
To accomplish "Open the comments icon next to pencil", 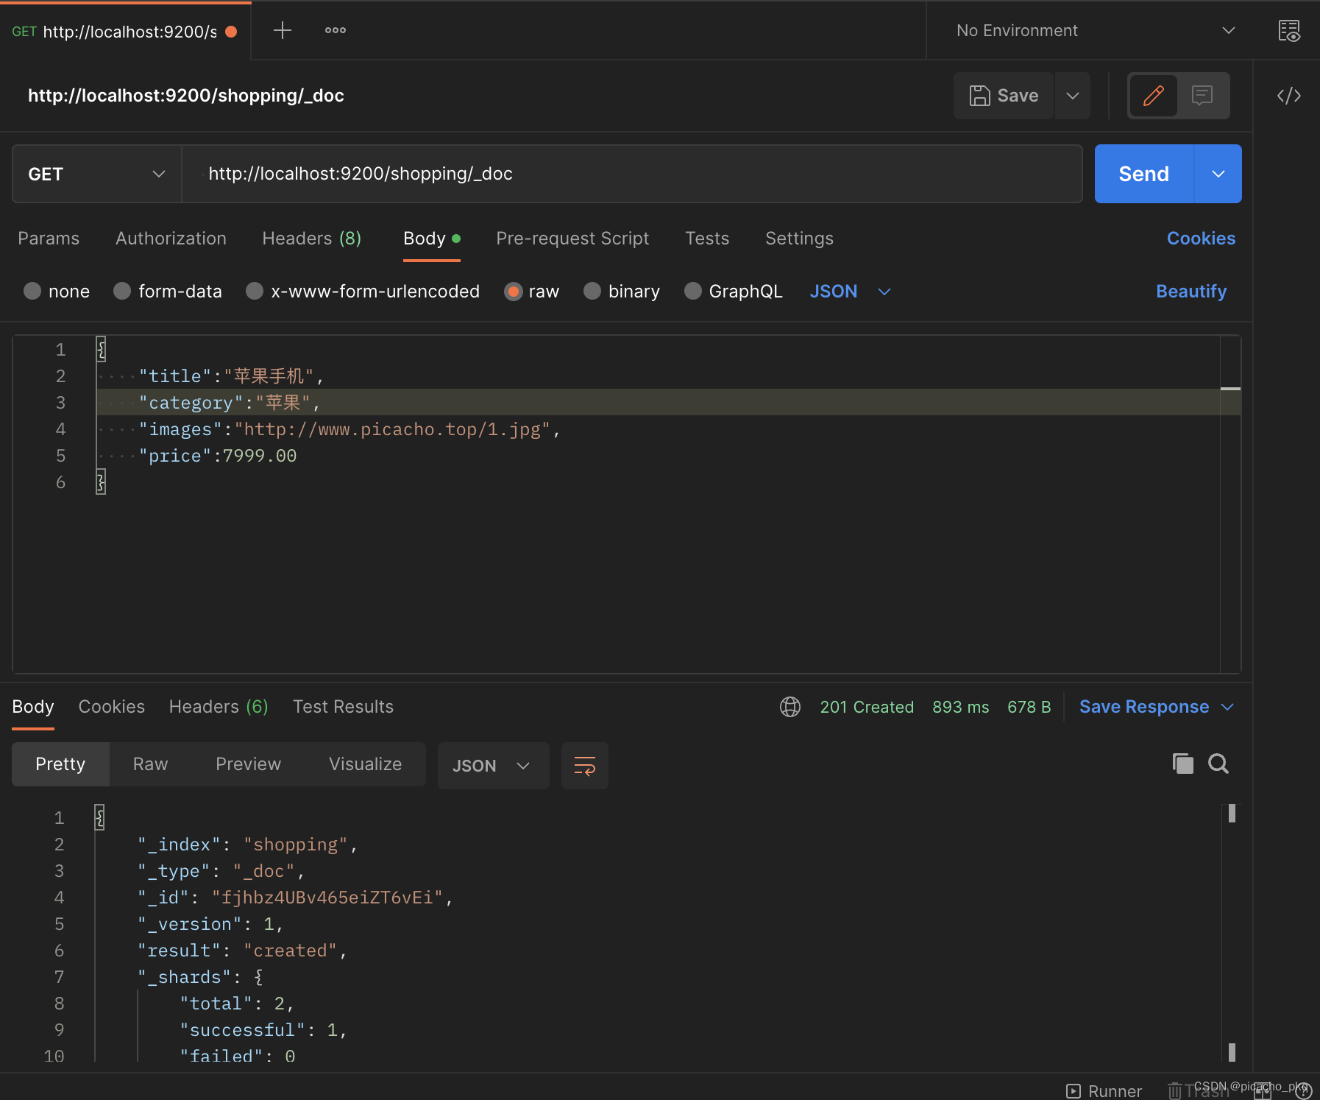I will (1202, 96).
